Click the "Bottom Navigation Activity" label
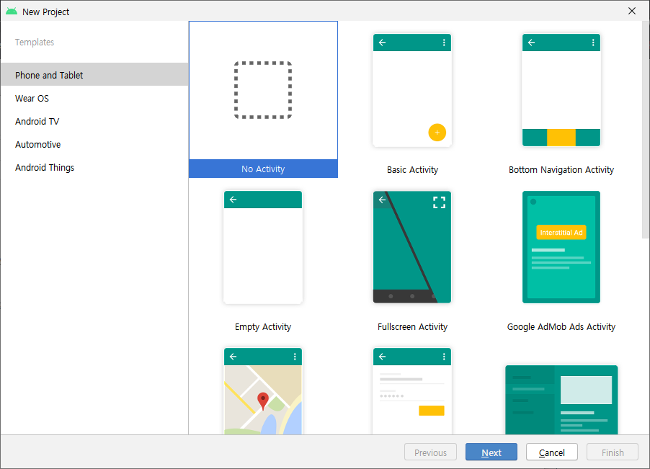The width and height of the screenshot is (650, 469). click(561, 170)
